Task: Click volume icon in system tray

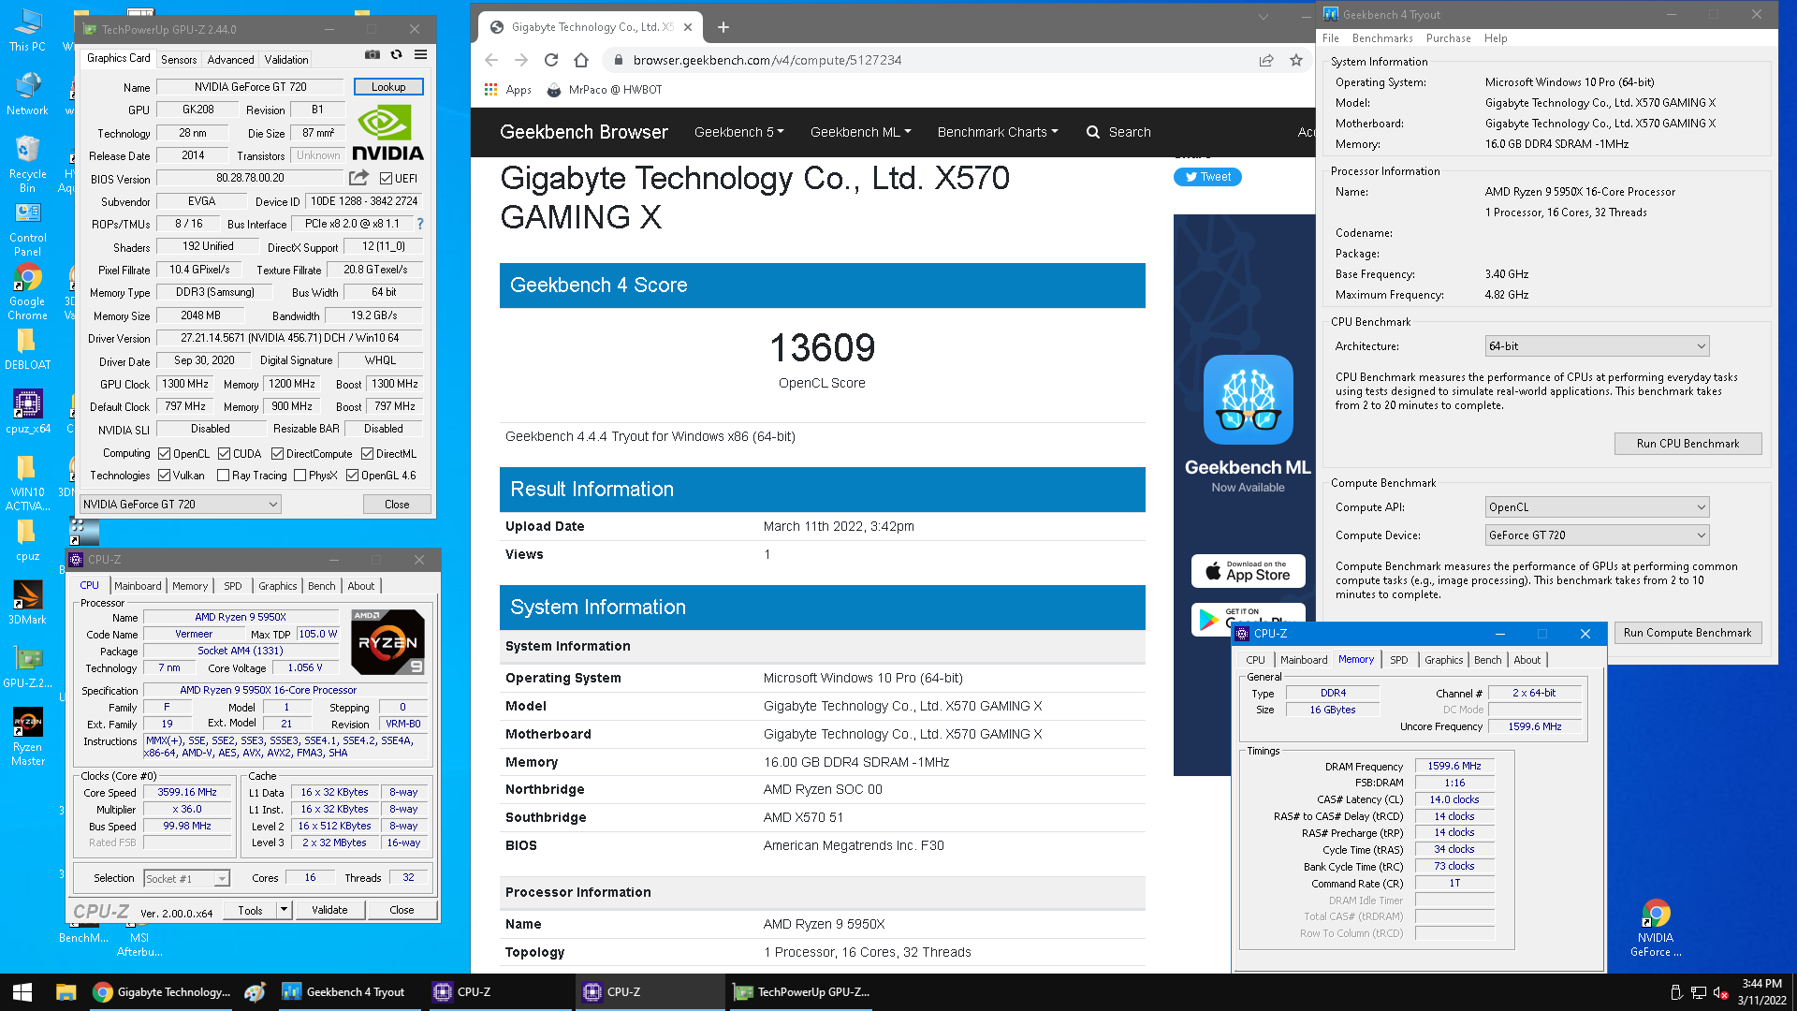Action: click(1720, 992)
